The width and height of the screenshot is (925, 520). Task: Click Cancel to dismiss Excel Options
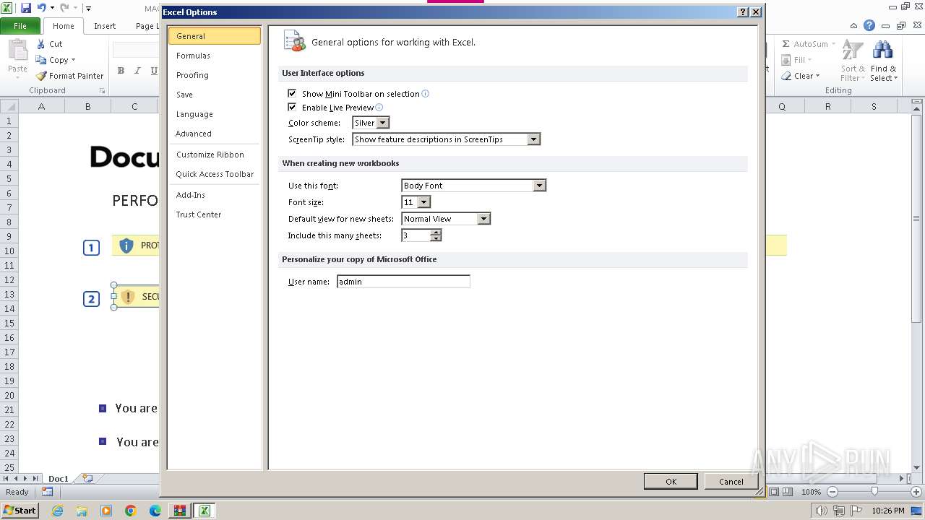click(731, 482)
